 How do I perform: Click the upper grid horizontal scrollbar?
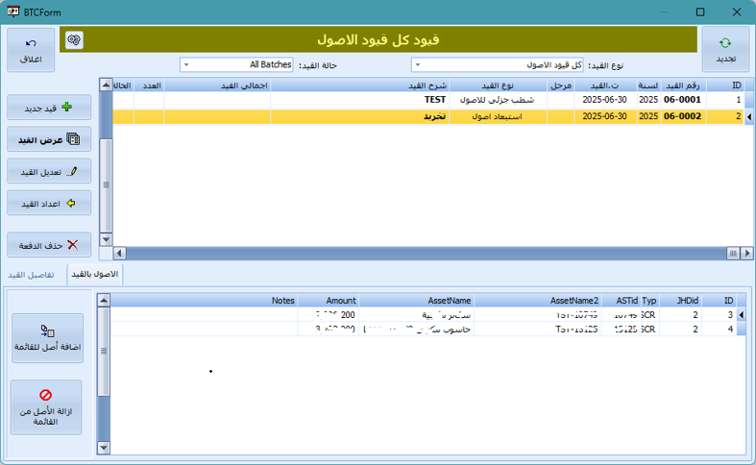[423, 253]
